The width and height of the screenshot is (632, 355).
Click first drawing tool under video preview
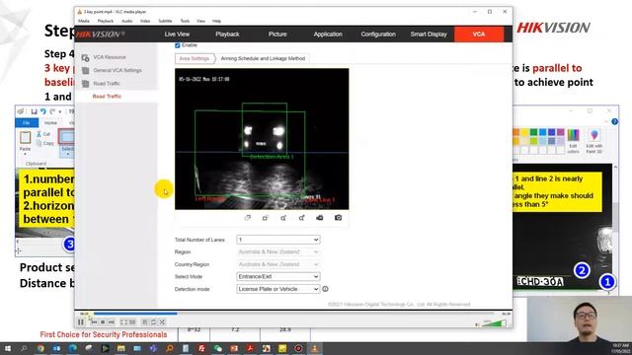tap(248, 218)
